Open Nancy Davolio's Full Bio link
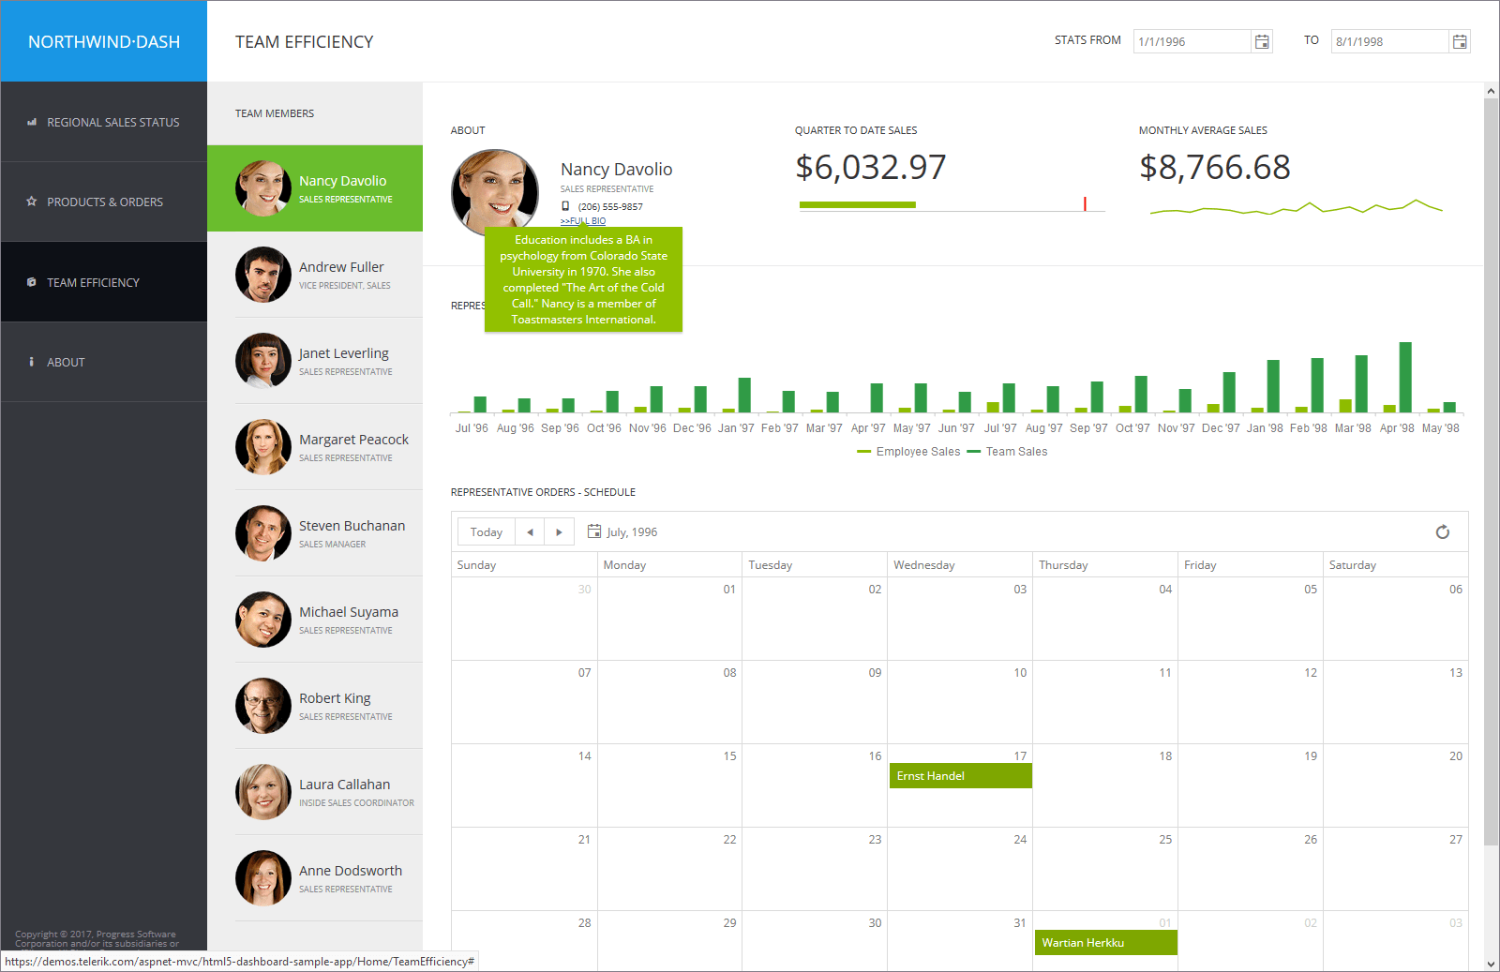 (583, 221)
